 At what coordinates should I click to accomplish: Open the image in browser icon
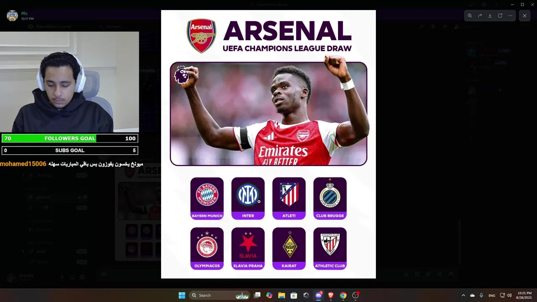point(500,16)
